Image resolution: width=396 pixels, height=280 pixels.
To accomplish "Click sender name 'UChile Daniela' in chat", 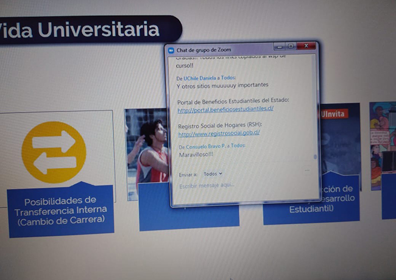I will pyautogui.click(x=200, y=78).
